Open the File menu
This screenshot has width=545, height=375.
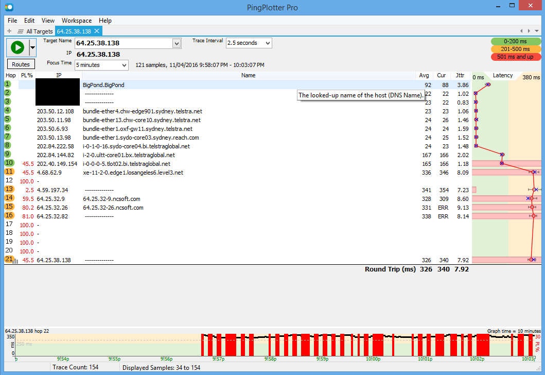pos(12,21)
